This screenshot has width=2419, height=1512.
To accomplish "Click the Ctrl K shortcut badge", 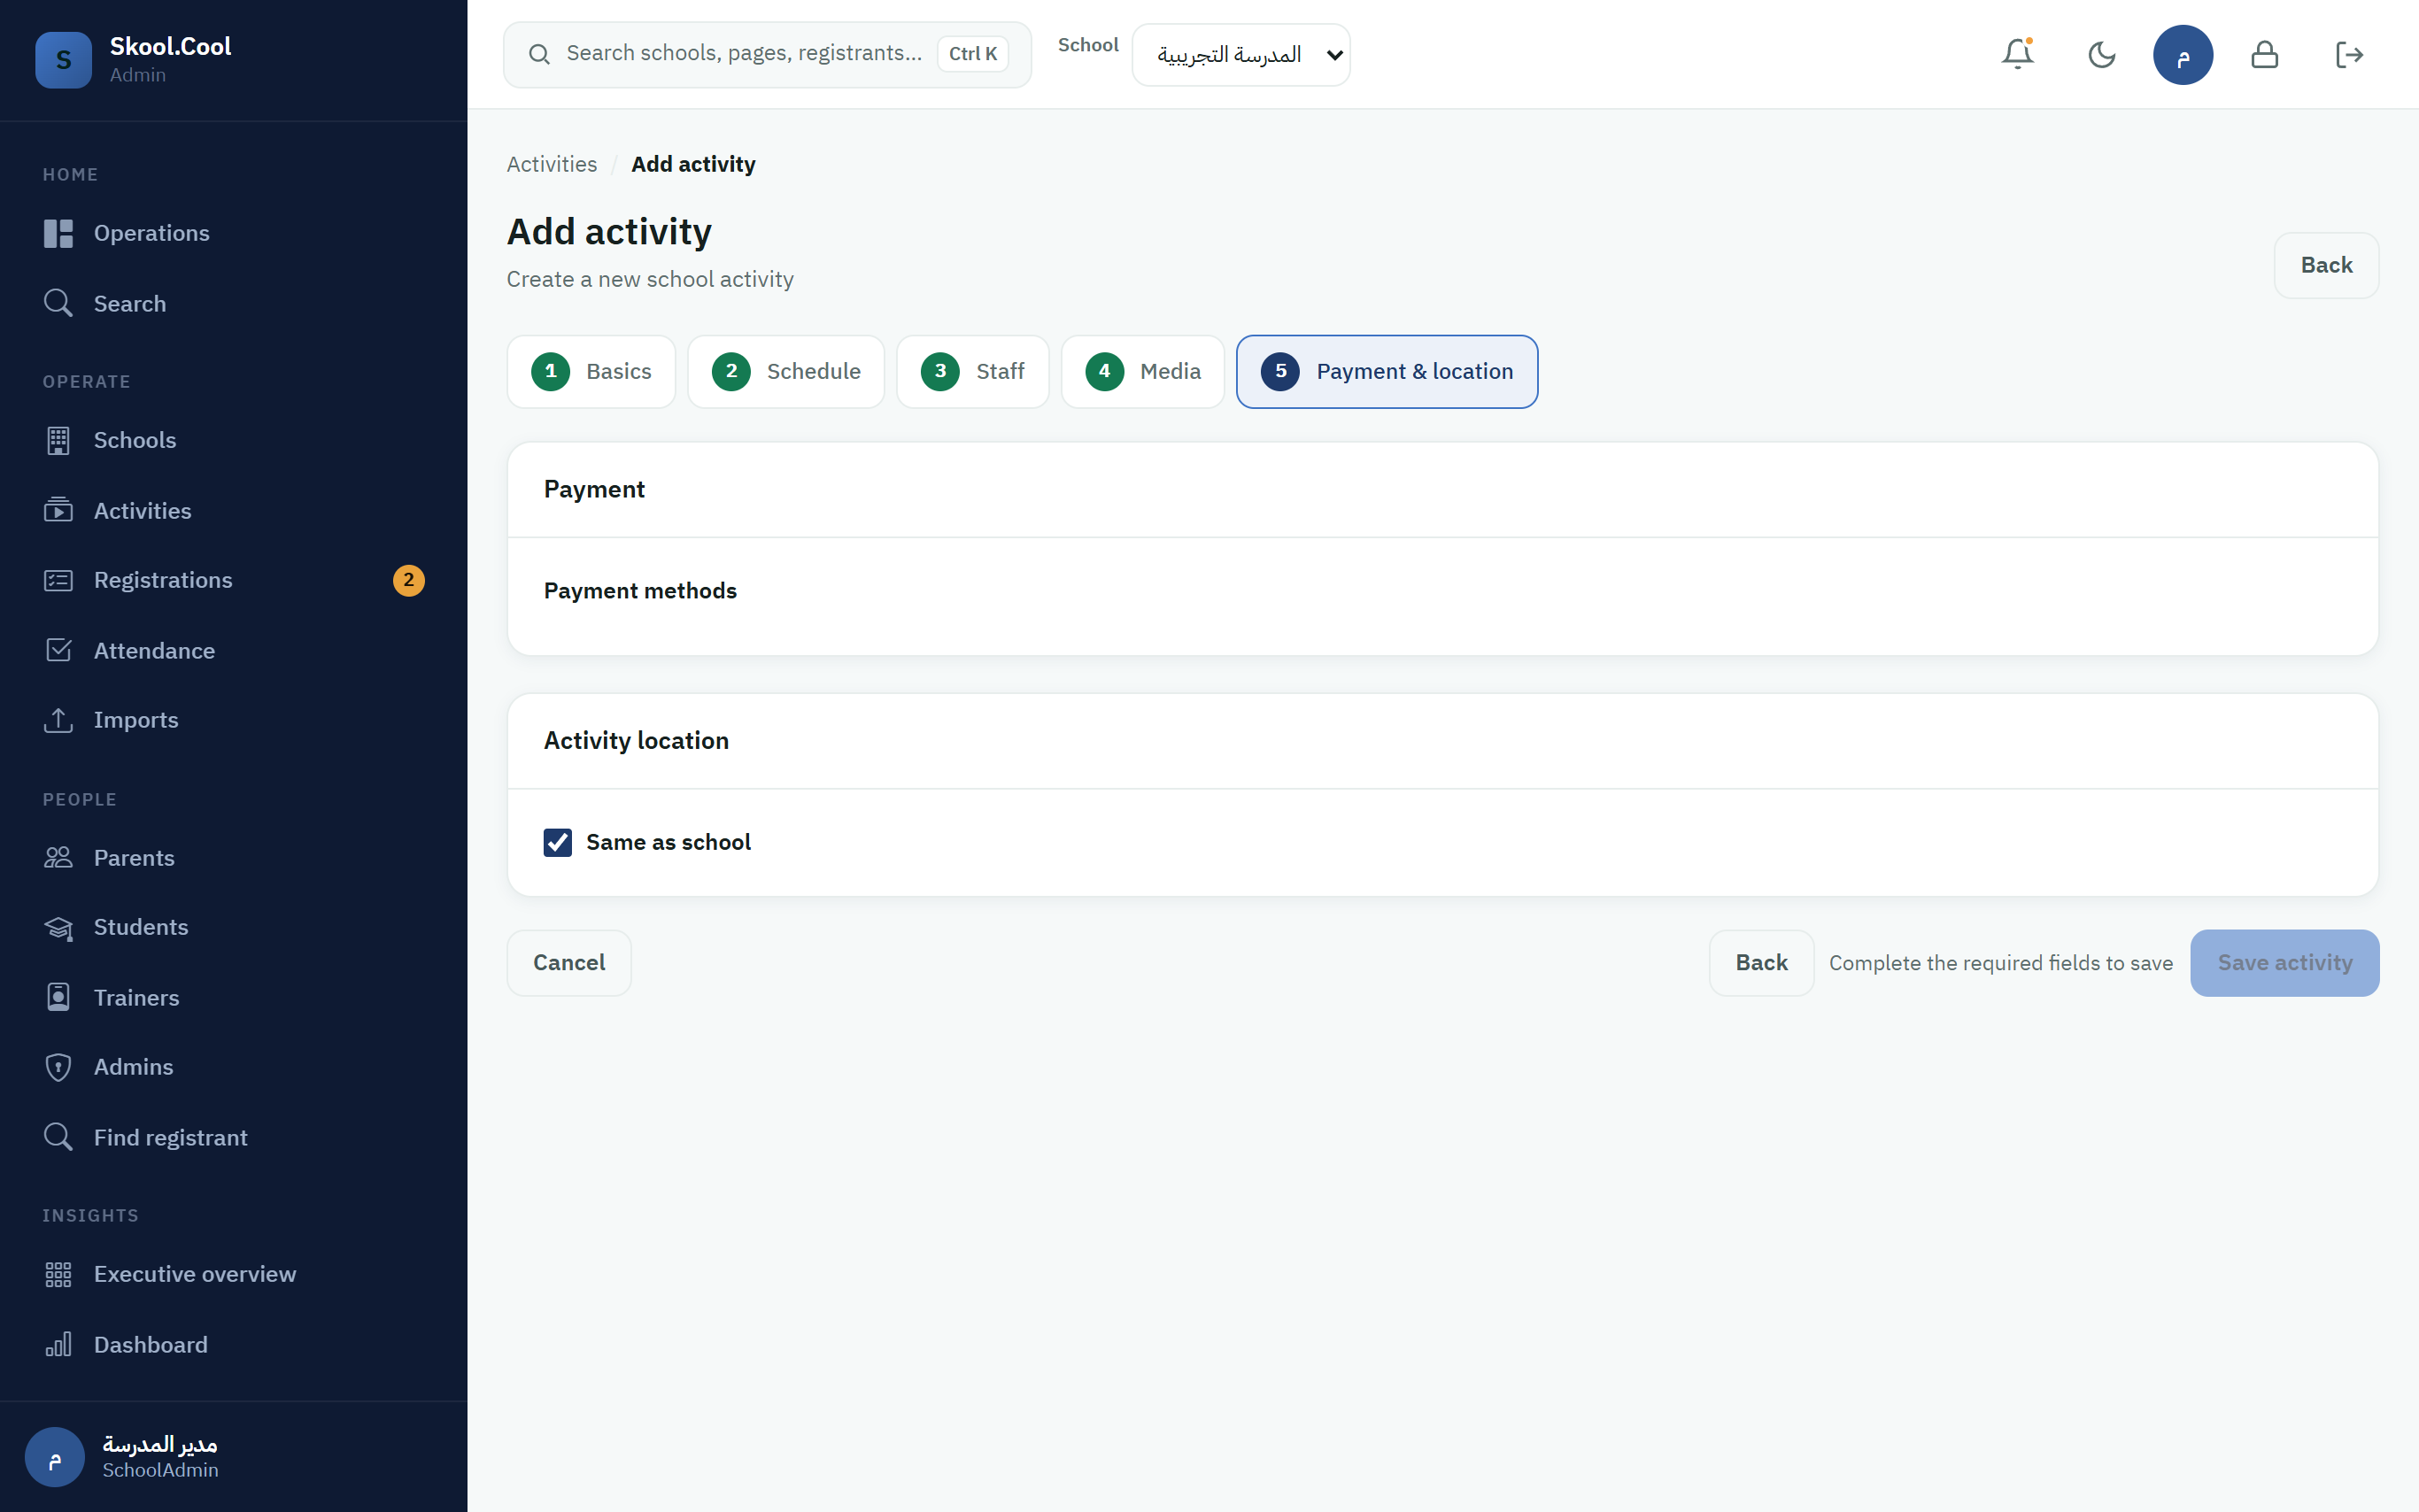I will pos(972,54).
